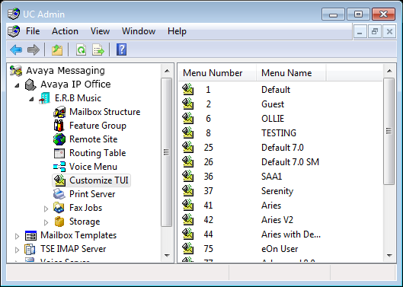403x287 pixels.
Task: Expand the Mailbox Templates node
Action: pos(17,236)
